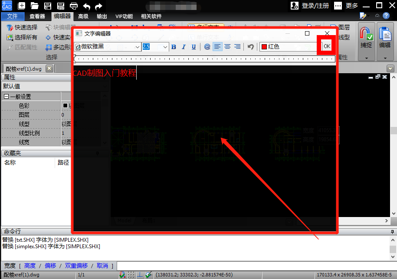Maximize the 文字编辑器 dialog window

pos(307,33)
